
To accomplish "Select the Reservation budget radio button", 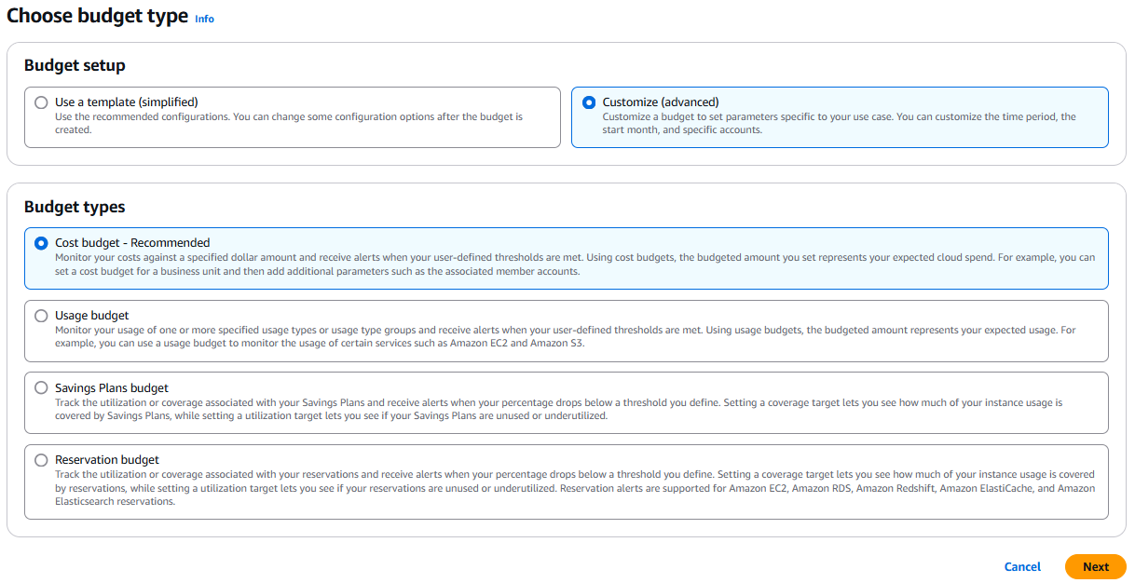I will (41, 460).
